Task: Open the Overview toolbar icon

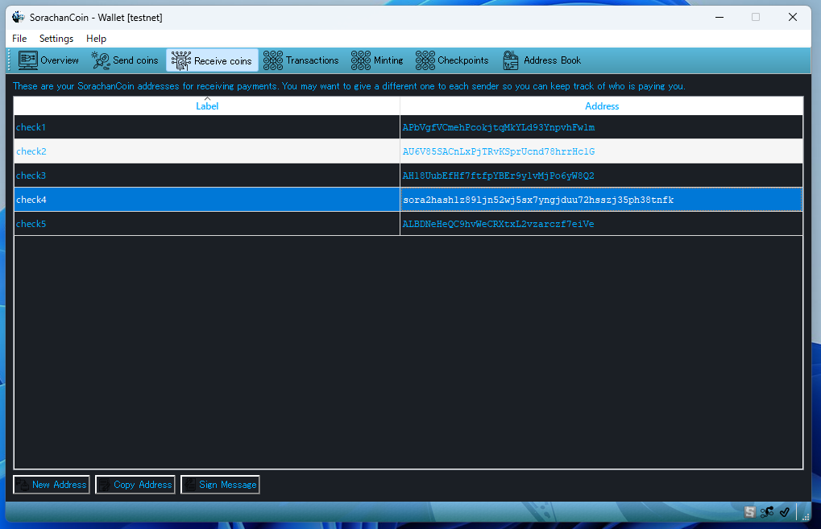Action: coord(29,60)
